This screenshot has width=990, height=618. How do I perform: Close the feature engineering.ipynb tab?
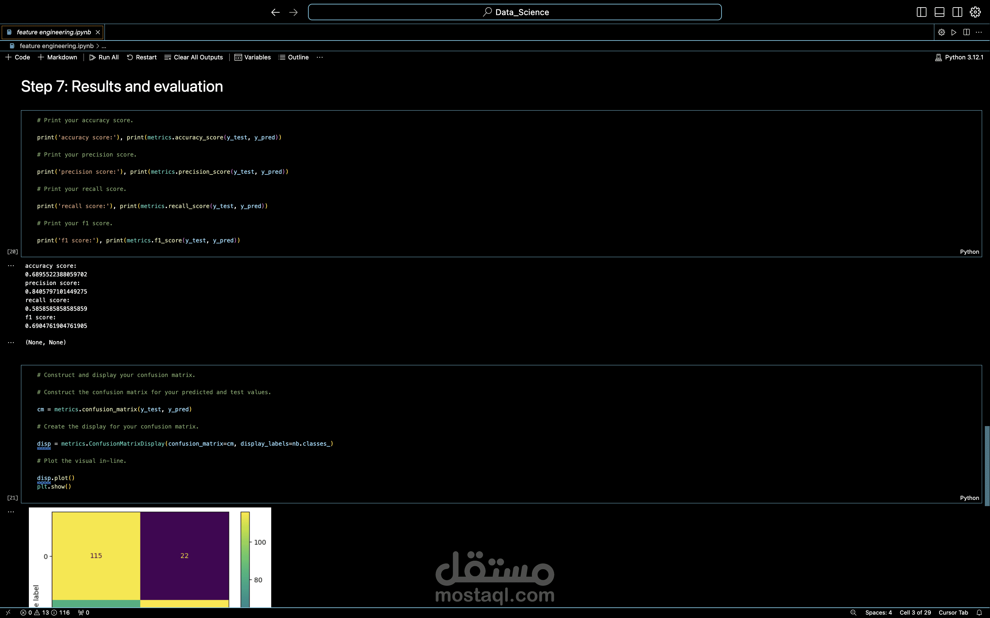pyautogui.click(x=98, y=32)
